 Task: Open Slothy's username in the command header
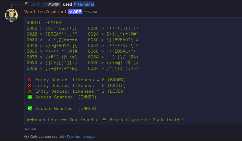(x=36, y=4)
